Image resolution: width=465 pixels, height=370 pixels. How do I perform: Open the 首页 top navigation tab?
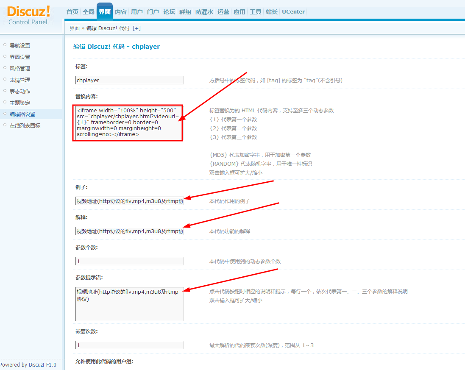click(72, 12)
